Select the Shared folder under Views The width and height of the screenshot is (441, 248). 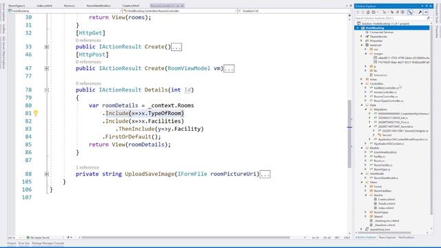point(378,216)
